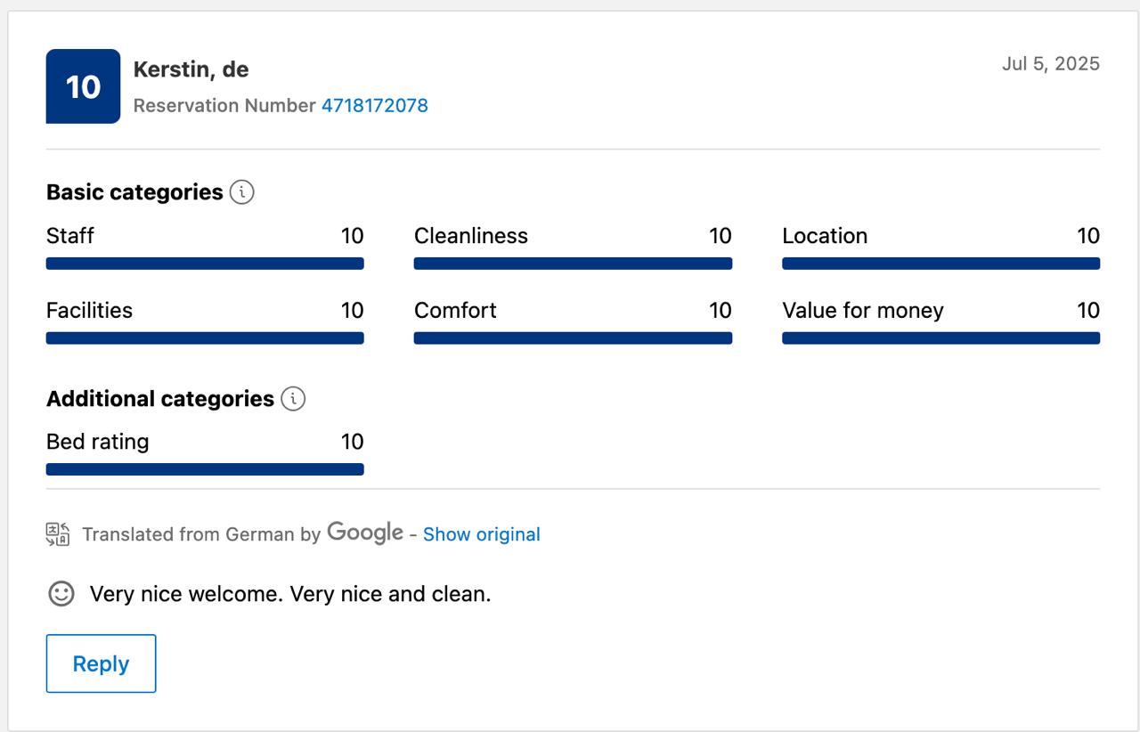Open reservation number 4718172078
The height and width of the screenshot is (732, 1140).
coord(374,106)
